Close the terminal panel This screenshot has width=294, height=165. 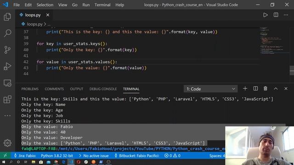coord(286,88)
